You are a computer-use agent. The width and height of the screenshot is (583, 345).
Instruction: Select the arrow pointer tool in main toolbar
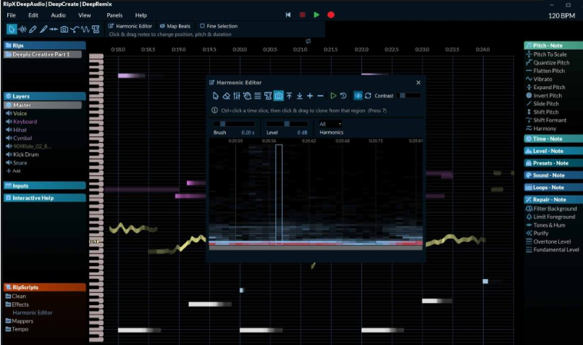(x=12, y=29)
